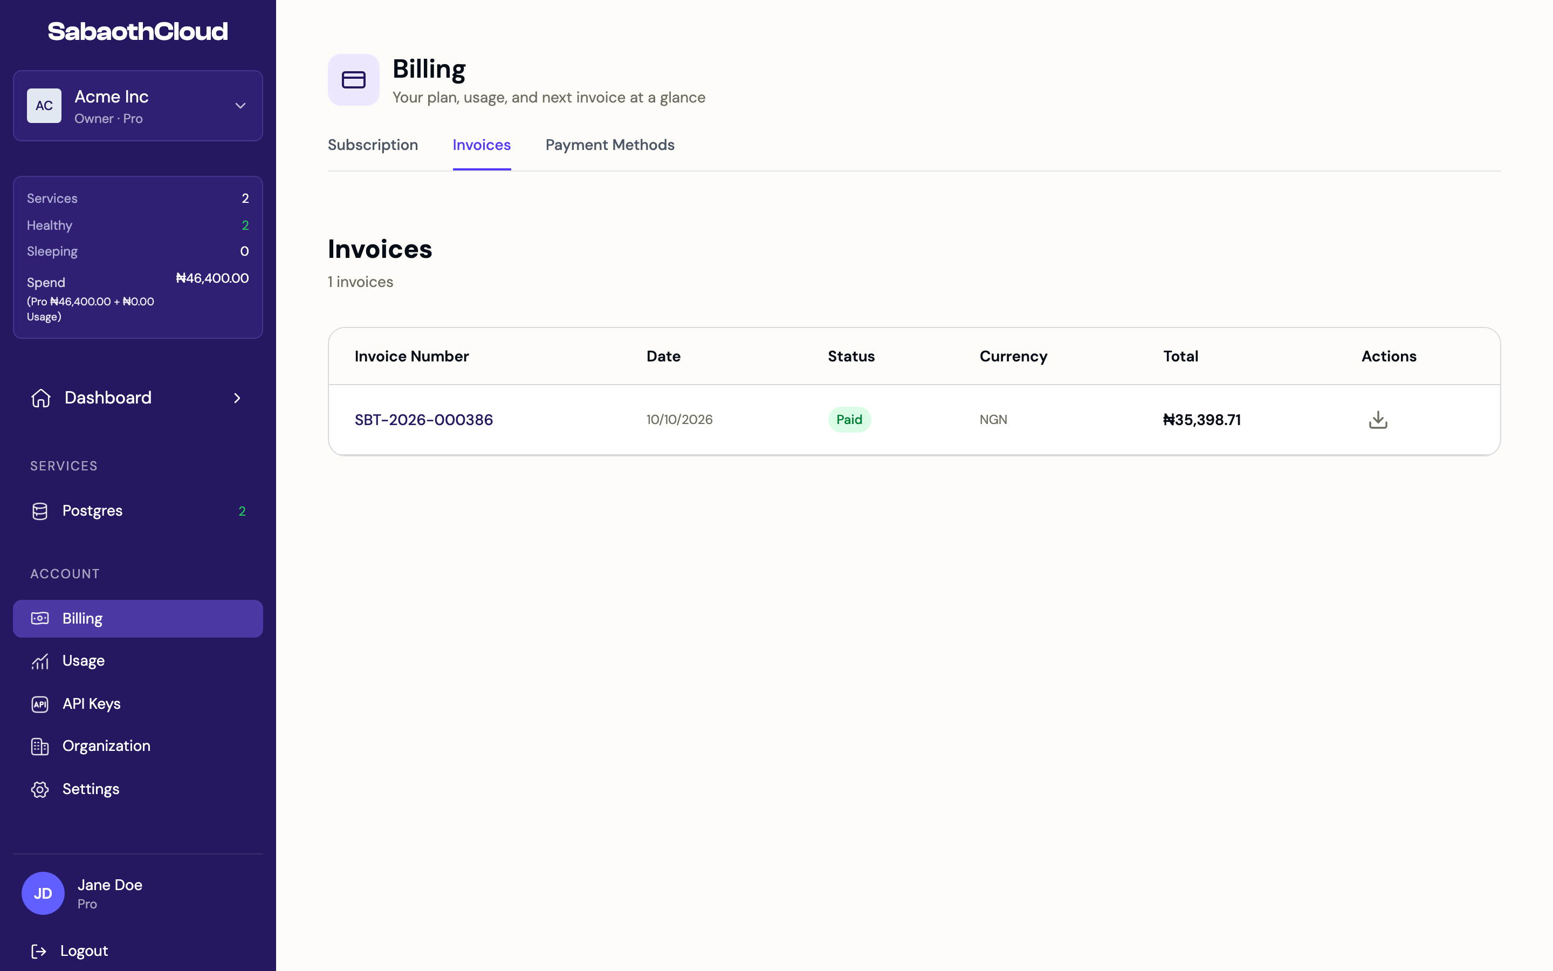Click the Settings gear icon
The image size is (1553, 971).
coord(40,789)
